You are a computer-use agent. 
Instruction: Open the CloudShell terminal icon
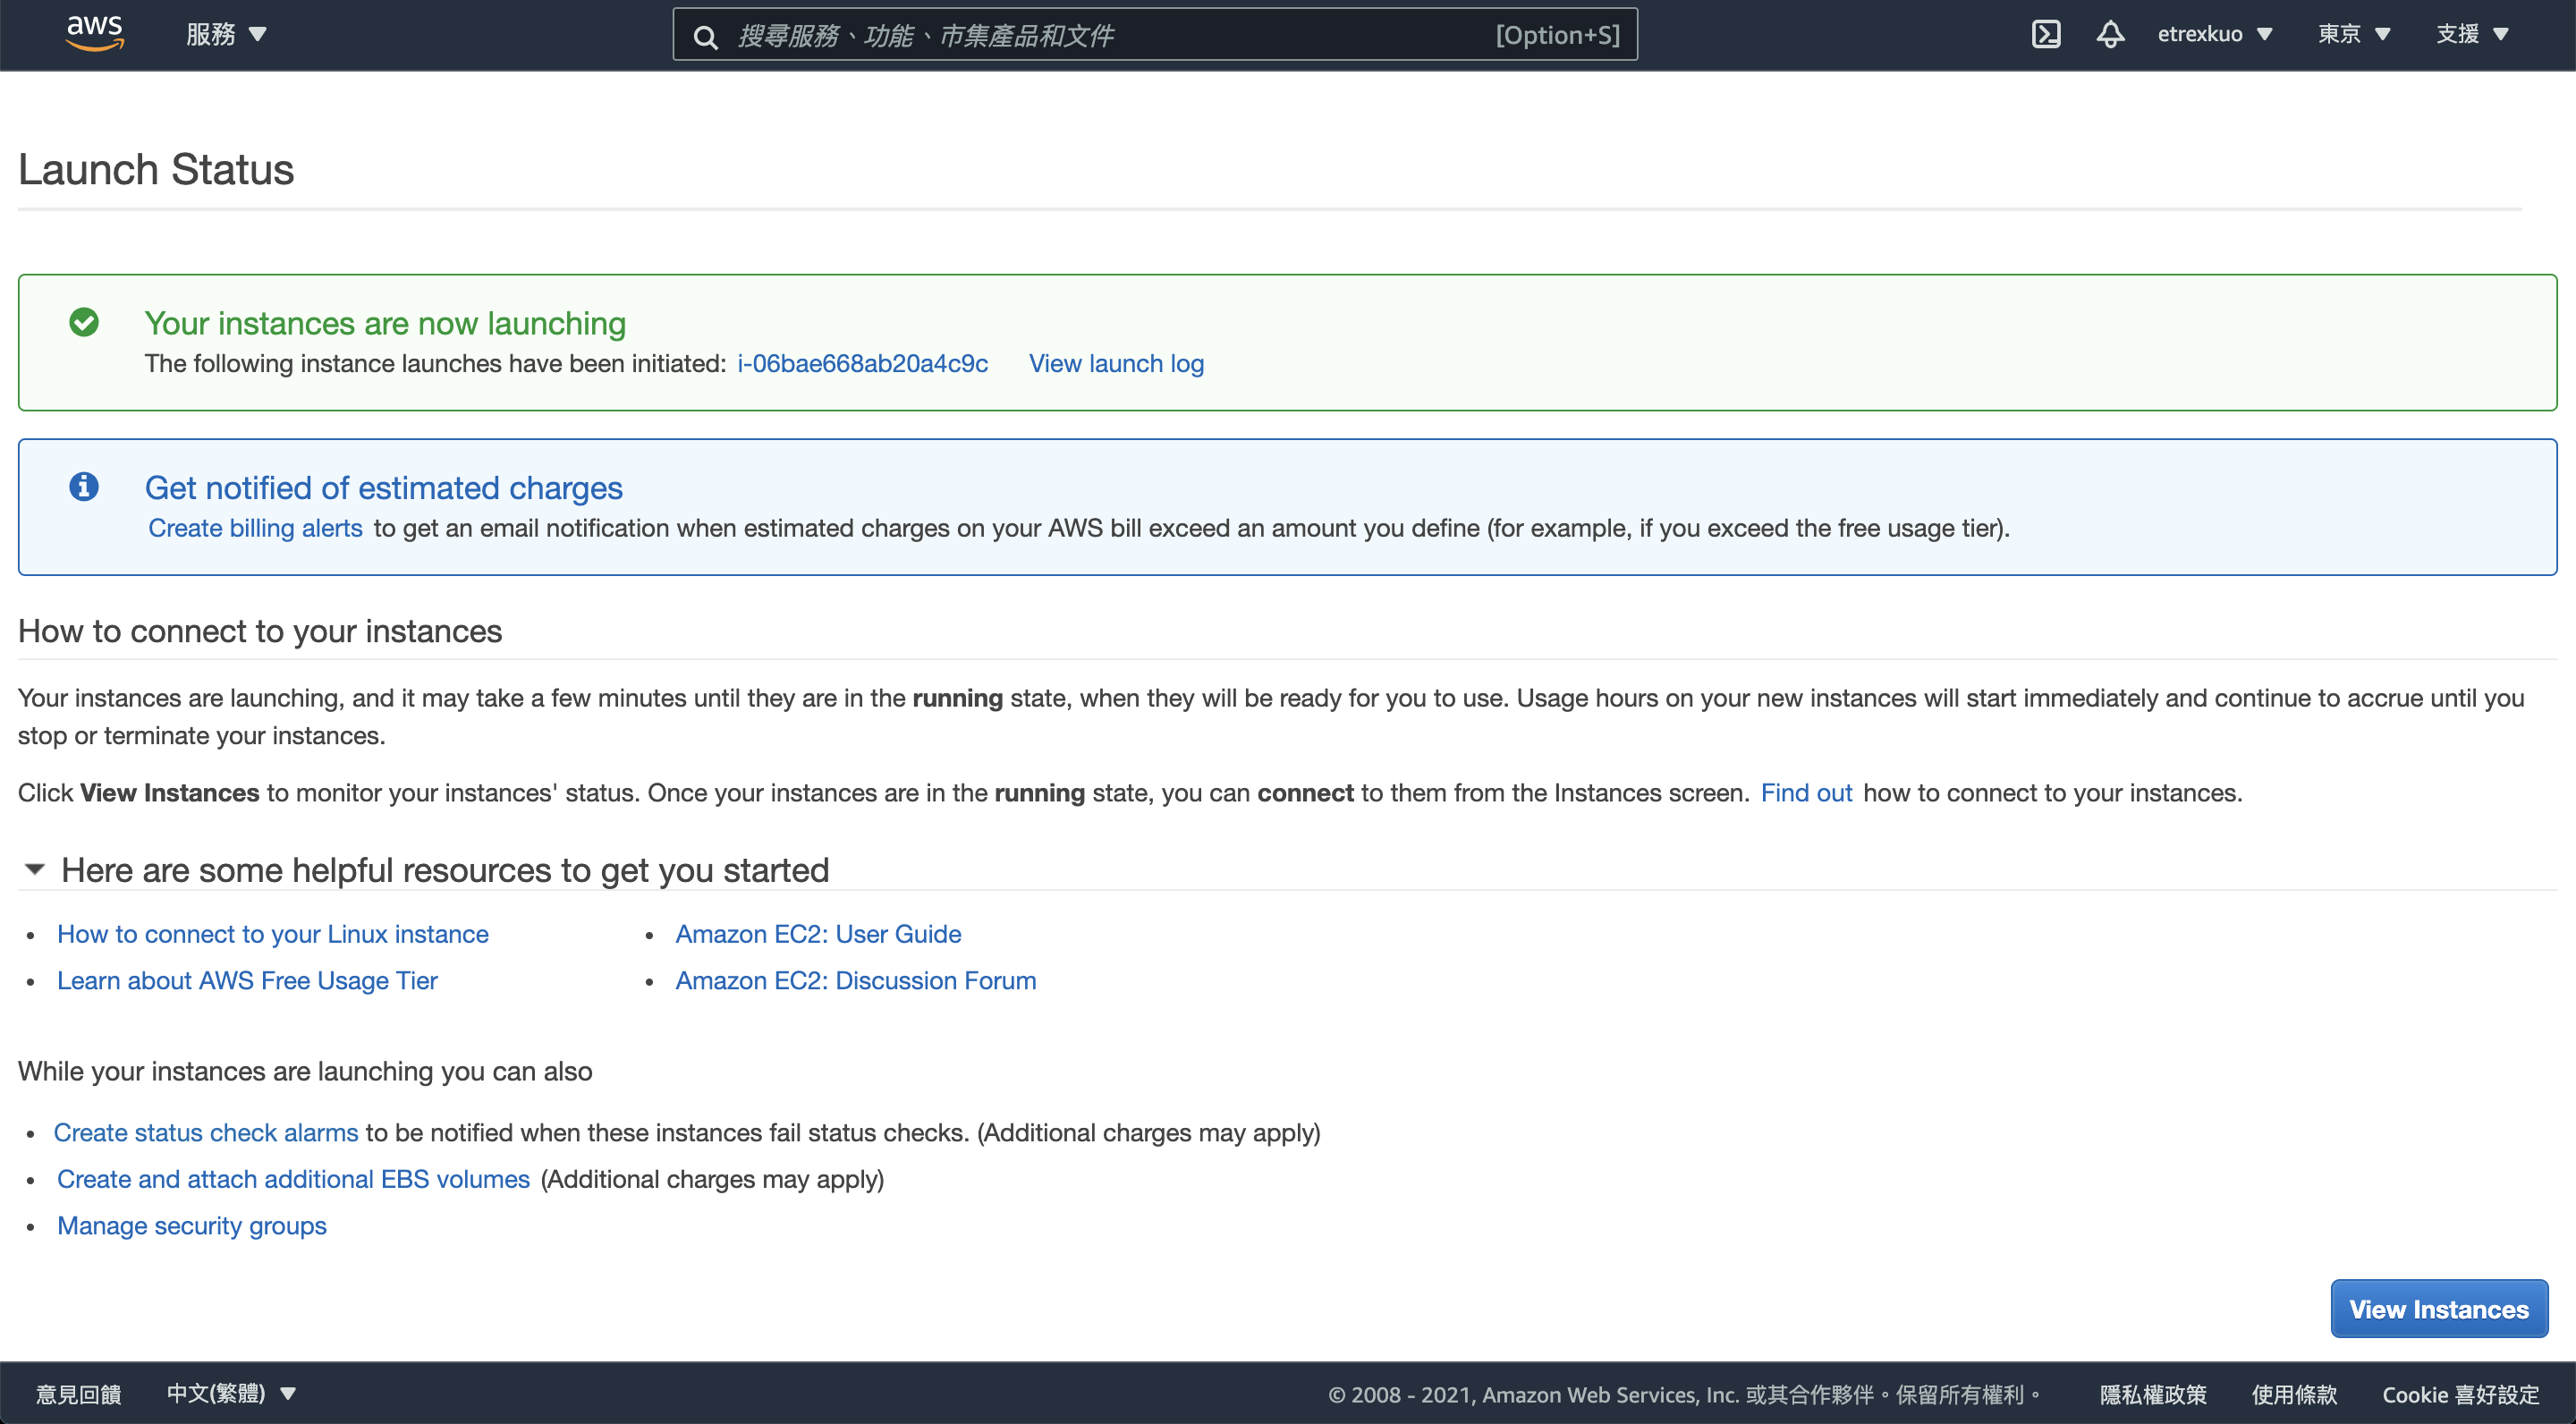click(x=2046, y=34)
